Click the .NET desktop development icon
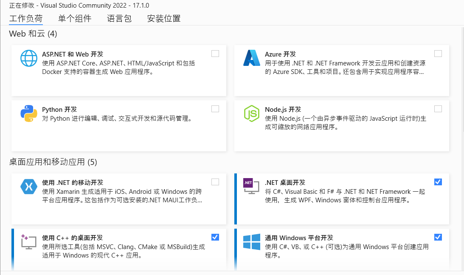Image resolution: width=464 pixels, height=275 pixels. pyautogui.click(x=251, y=187)
